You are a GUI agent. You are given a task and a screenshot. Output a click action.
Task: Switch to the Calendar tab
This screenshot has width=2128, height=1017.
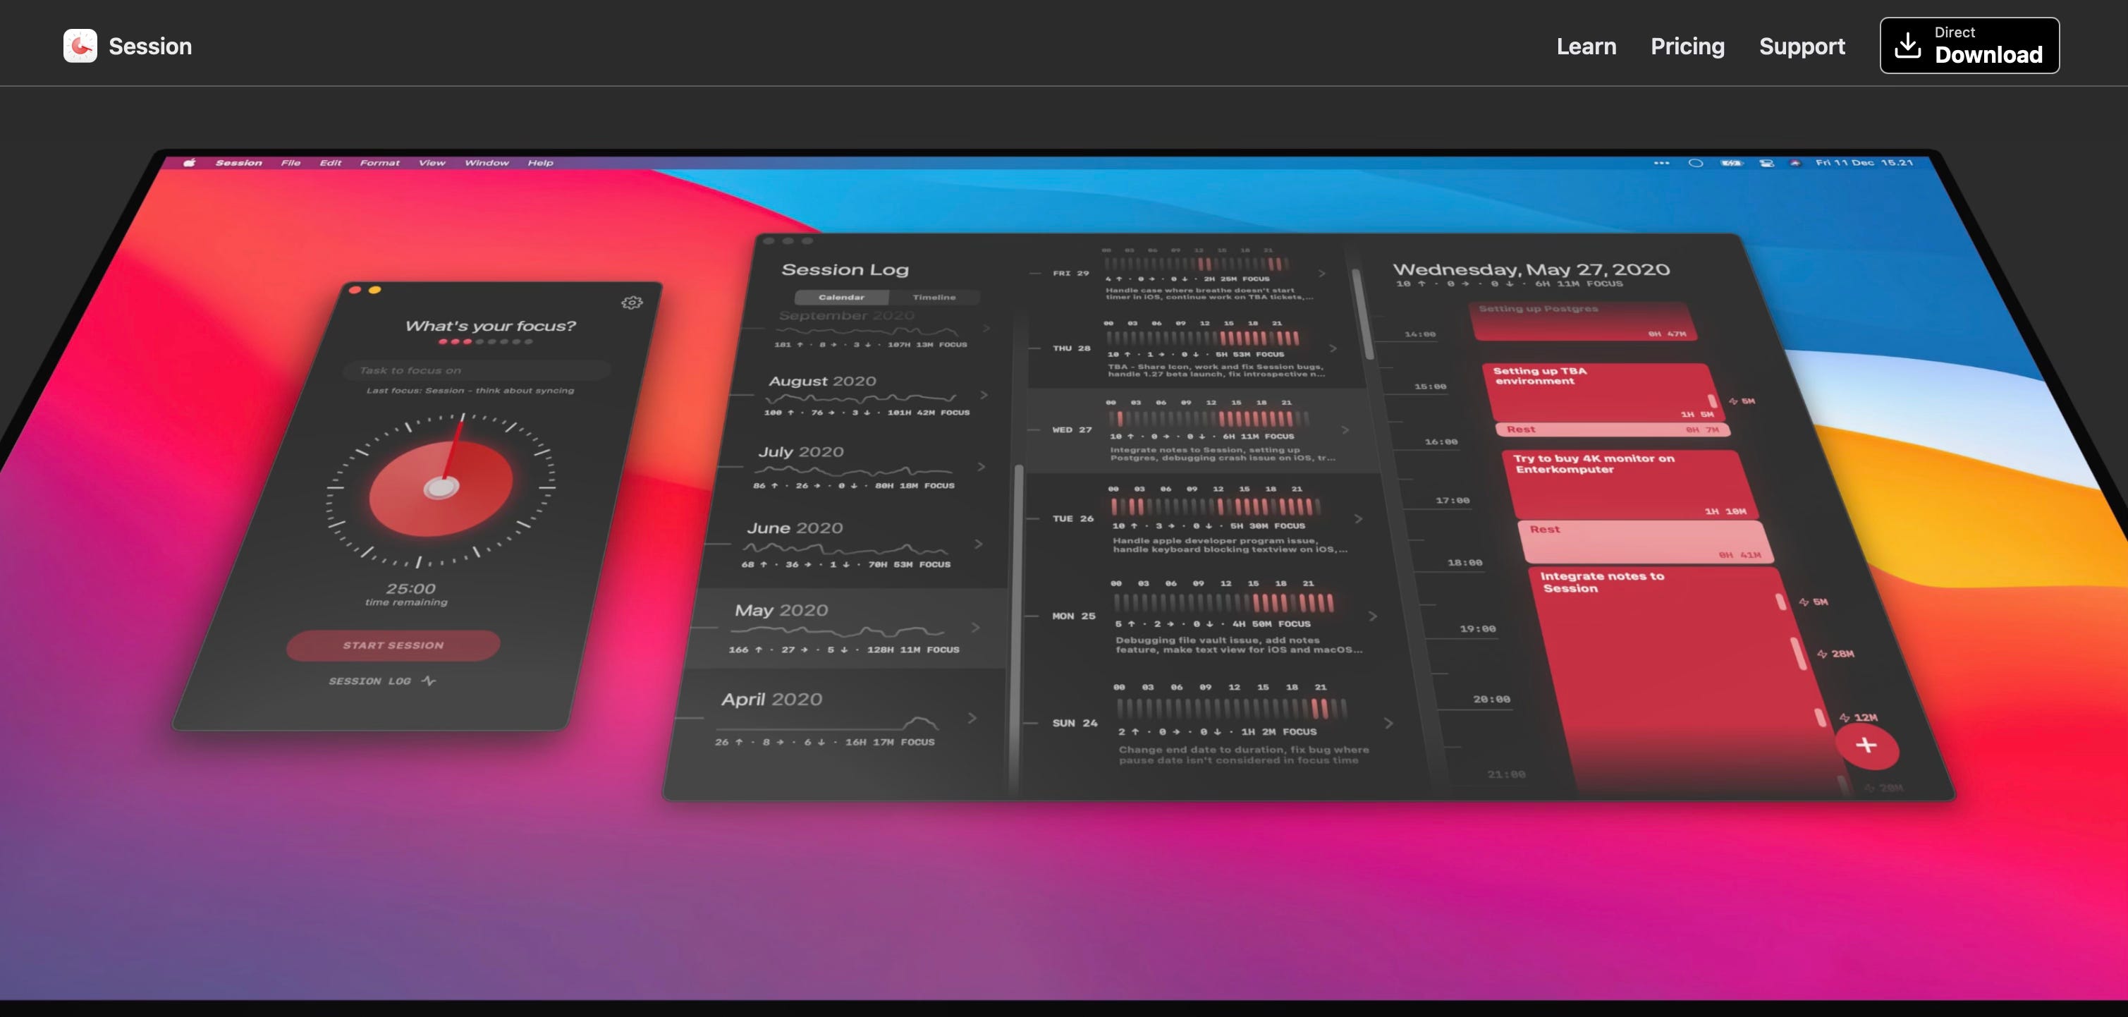click(x=842, y=298)
